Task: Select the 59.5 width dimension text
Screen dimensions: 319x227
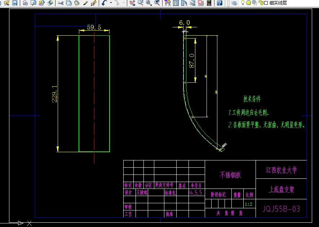Action: tap(94, 27)
